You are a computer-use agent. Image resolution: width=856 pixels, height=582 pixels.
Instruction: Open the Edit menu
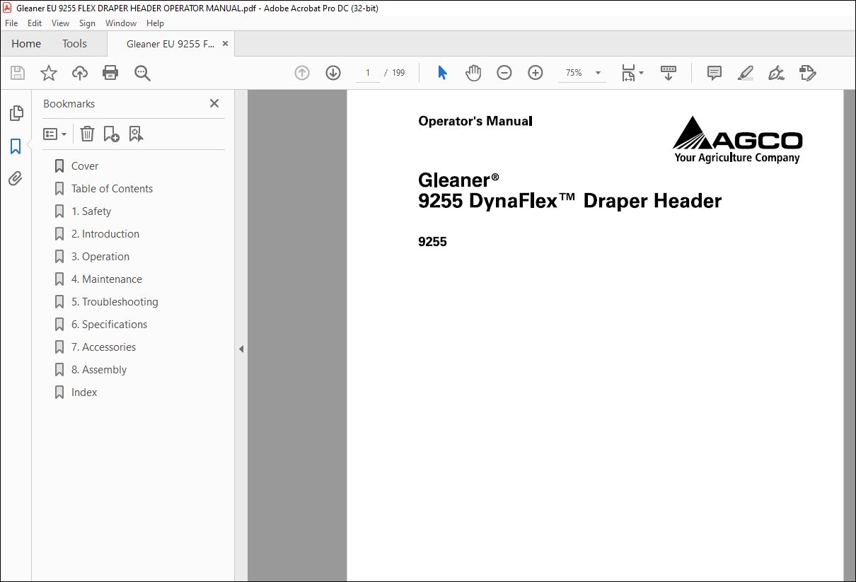[35, 23]
